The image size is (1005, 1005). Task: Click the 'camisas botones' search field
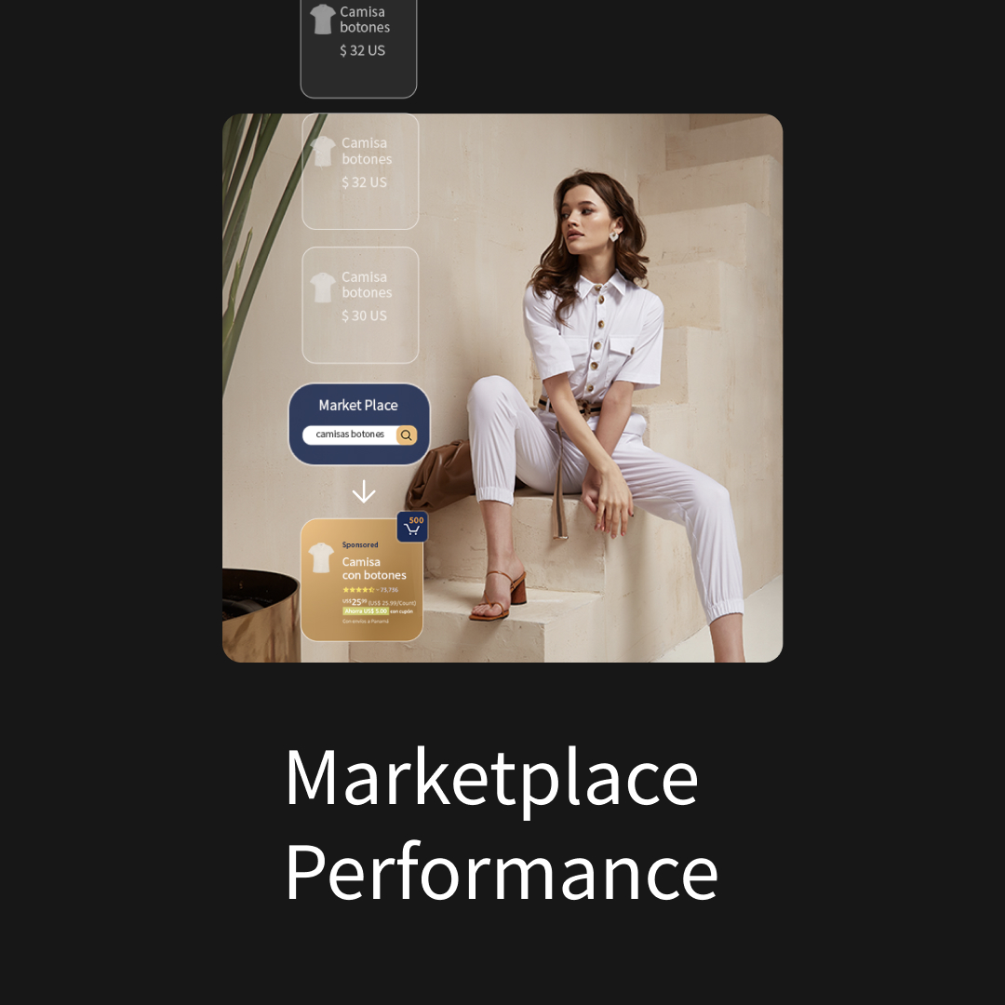point(349,435)
